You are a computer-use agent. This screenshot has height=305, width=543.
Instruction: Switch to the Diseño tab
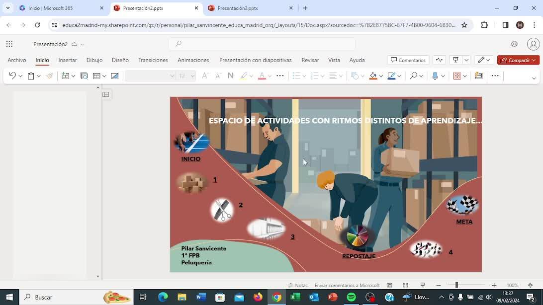(x=120, y=60)
